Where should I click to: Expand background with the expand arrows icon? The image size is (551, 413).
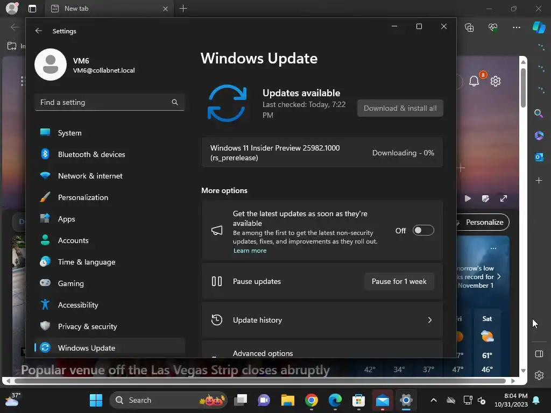tap(504, 198)
